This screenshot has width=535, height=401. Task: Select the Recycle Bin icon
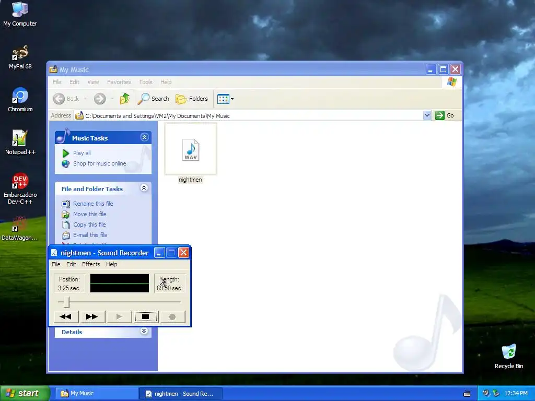coord(509,357)
